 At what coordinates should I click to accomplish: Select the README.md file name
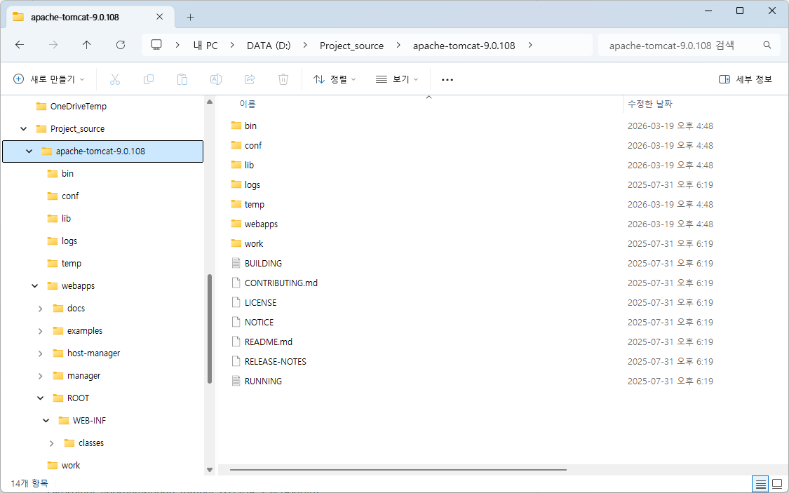point(268,342)
